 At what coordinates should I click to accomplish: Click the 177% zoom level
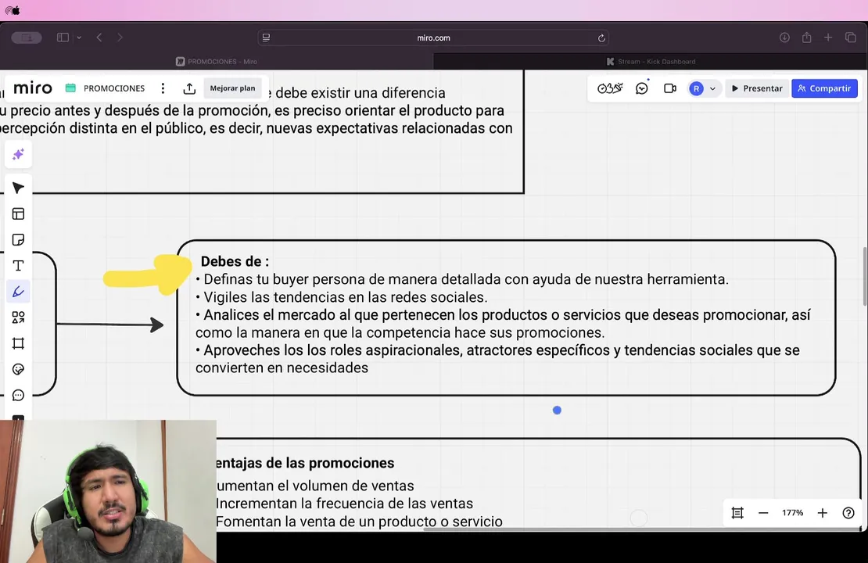[x=792, y=513]
